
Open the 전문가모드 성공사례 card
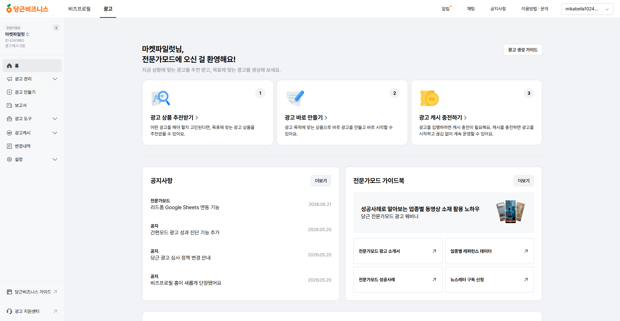pyautogui.click(x=398, y=280)
